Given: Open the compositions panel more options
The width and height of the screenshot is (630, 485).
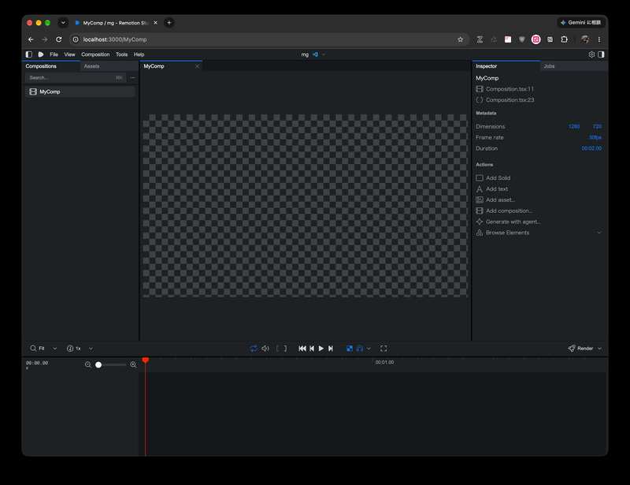Looking at the screenshot, I should pos(132,78).
